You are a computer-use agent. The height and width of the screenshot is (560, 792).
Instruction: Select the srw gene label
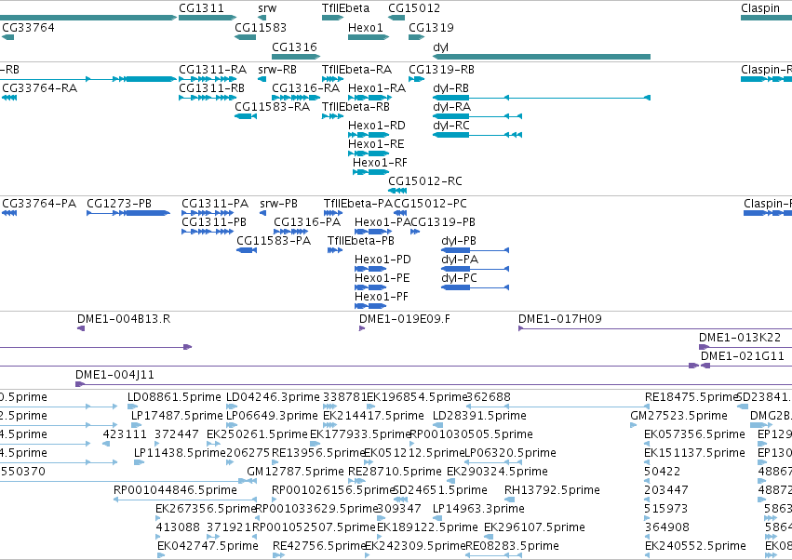point(267,8)
